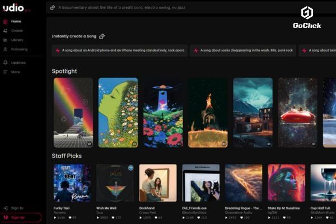Like the Backhand track with the heart icon
Image resolution: width=336 pixels, height=224 pixels.
click(x=156, y=218)
